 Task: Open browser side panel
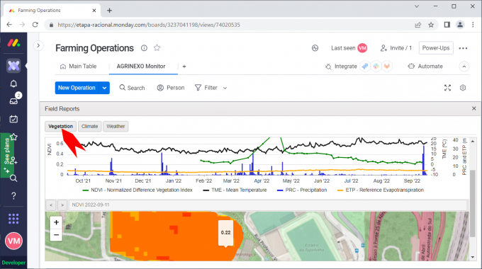point(447,25)
